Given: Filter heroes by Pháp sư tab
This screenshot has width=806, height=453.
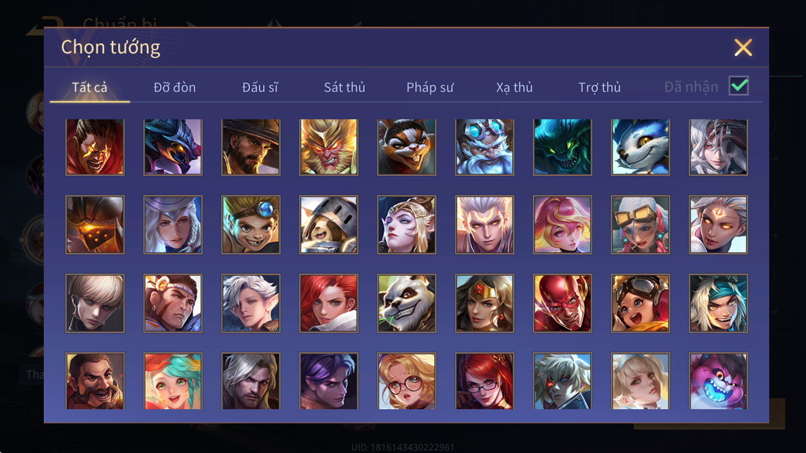Looking at the screenshot, I should (x=430, y=88).
